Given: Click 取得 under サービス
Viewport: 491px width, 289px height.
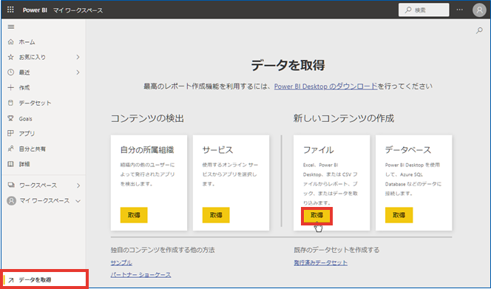Looking at the screenshot, I should point(216,215).
